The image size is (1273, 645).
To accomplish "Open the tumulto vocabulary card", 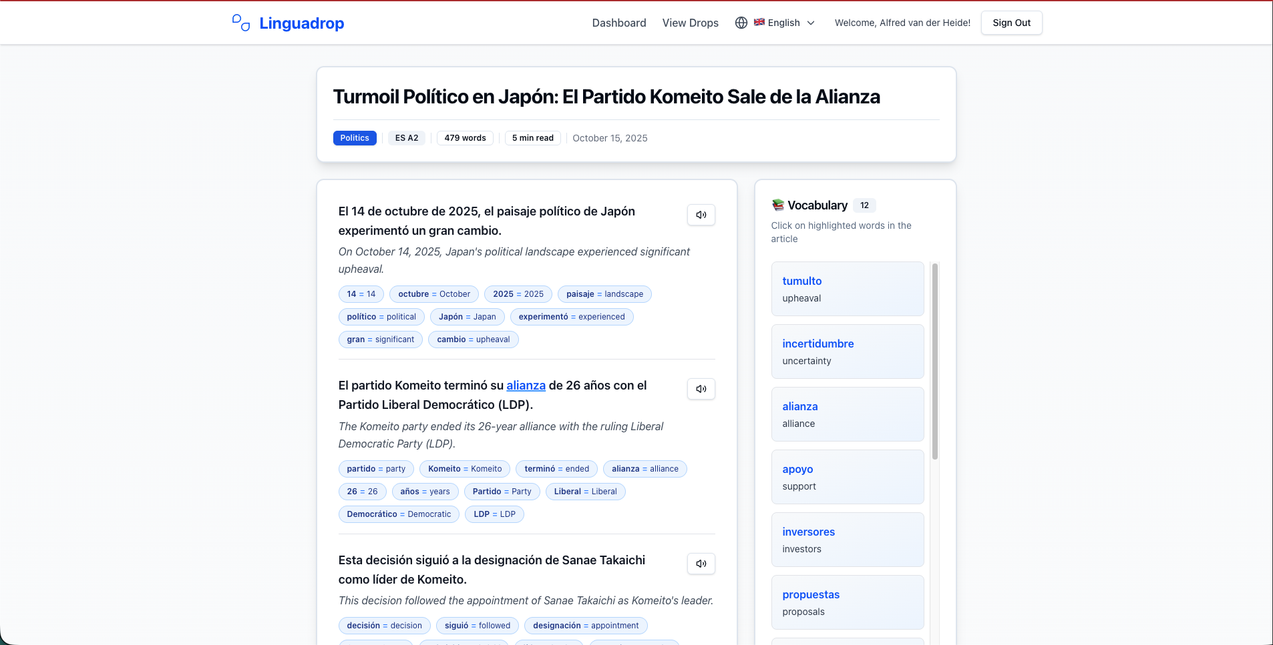I will point(848,289).
